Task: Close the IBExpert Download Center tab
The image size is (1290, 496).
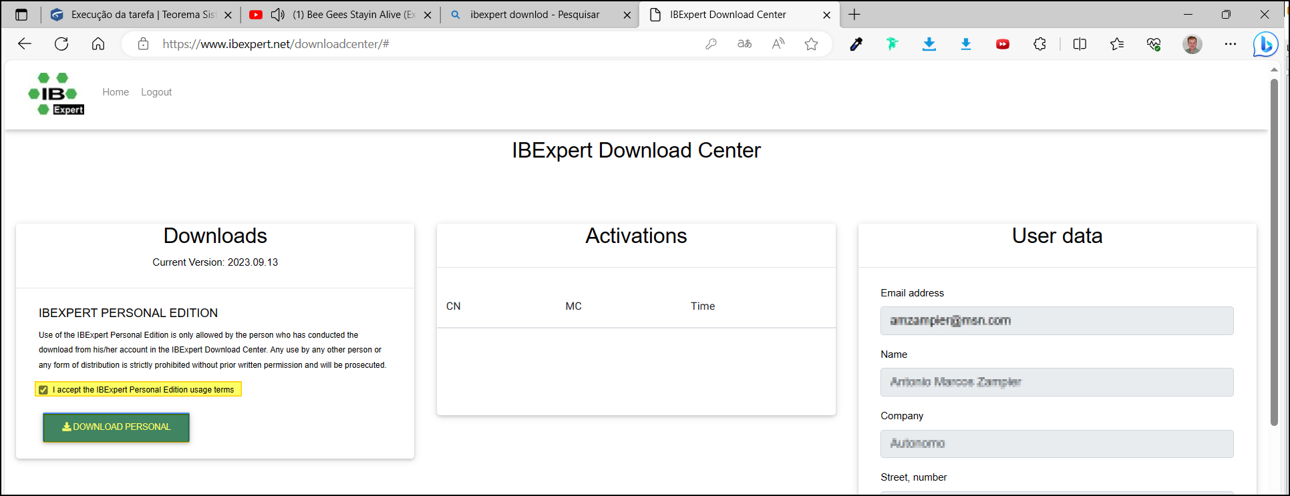Action: coord(826,15)
